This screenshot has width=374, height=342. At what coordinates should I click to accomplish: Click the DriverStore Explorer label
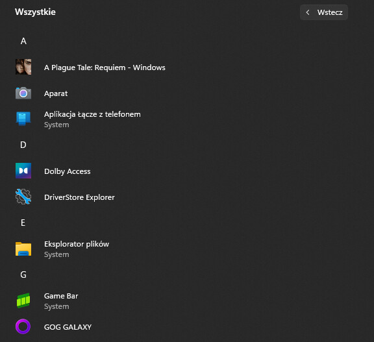(79, 197)
